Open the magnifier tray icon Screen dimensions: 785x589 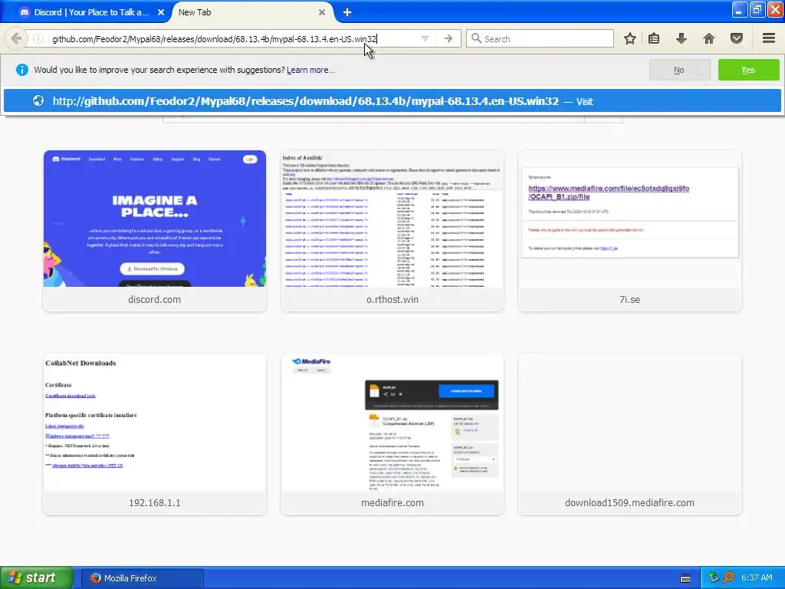point(728,578)
